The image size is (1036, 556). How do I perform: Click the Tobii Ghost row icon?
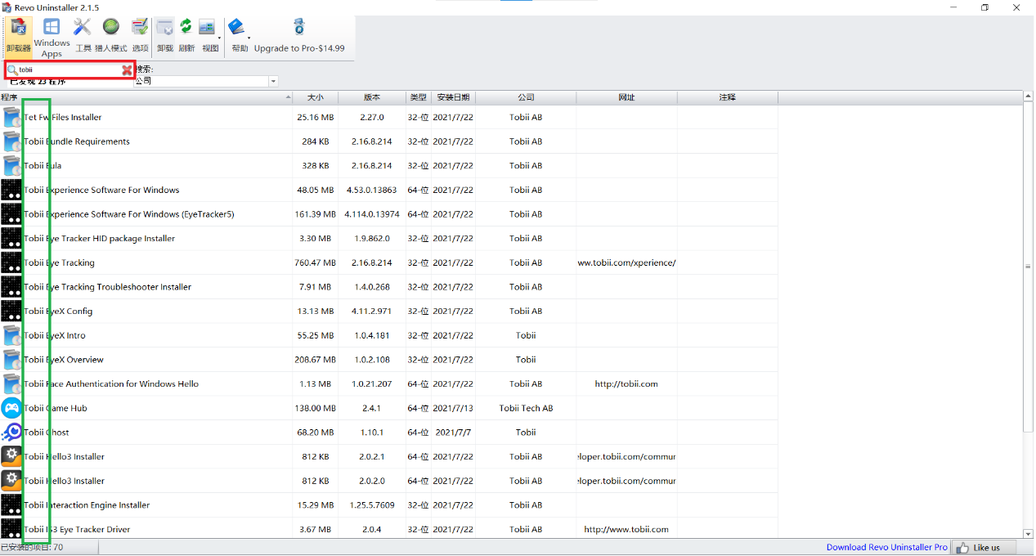(x=11, y=433)
